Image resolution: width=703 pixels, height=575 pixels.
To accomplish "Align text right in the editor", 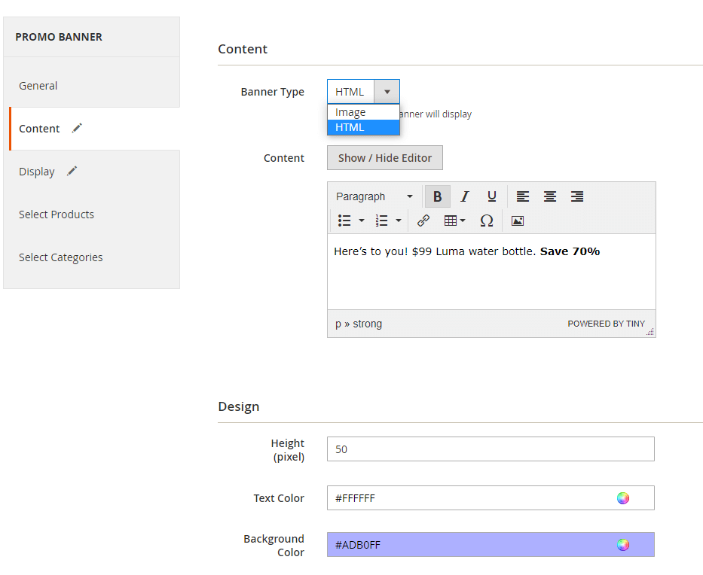I will [577, 196].
